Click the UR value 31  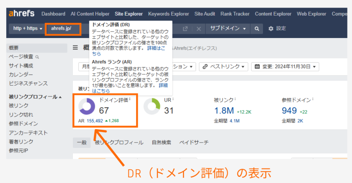(x=168, y=111)
